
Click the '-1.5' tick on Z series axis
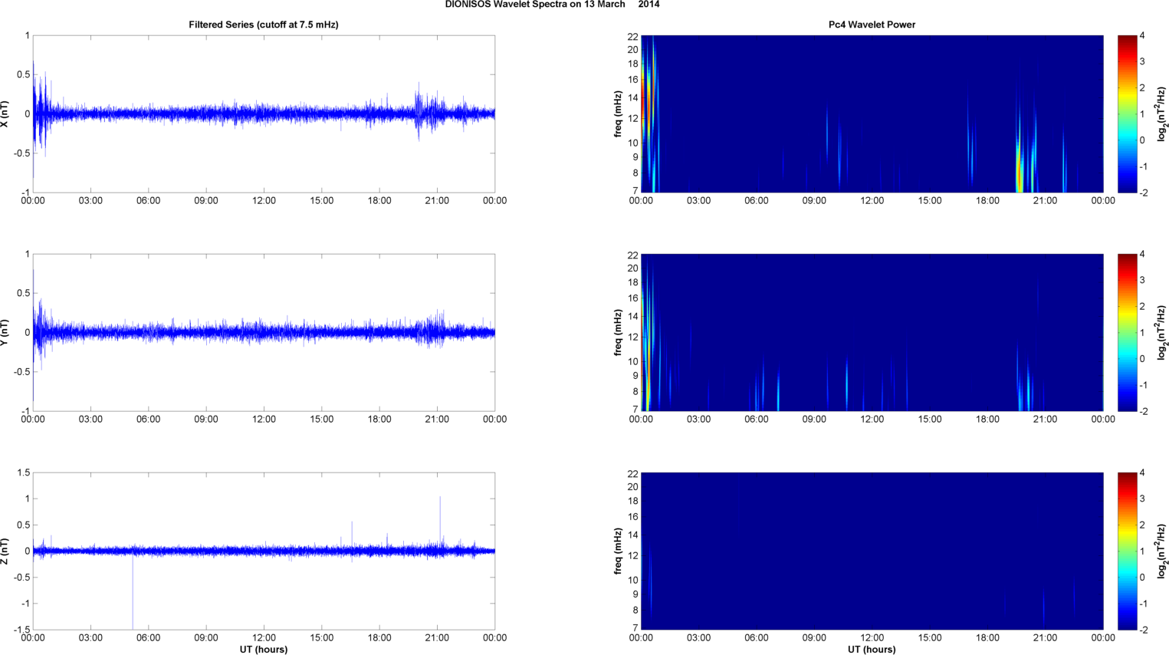point(21,630)
